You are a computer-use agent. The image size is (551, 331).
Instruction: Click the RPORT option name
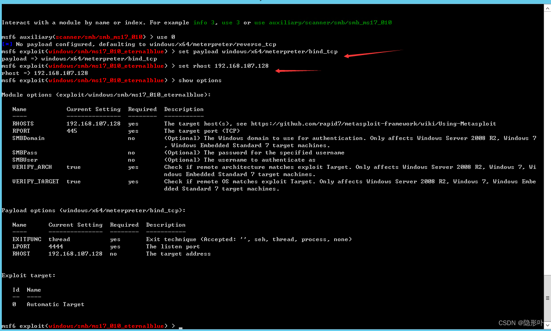pos(21,131)
